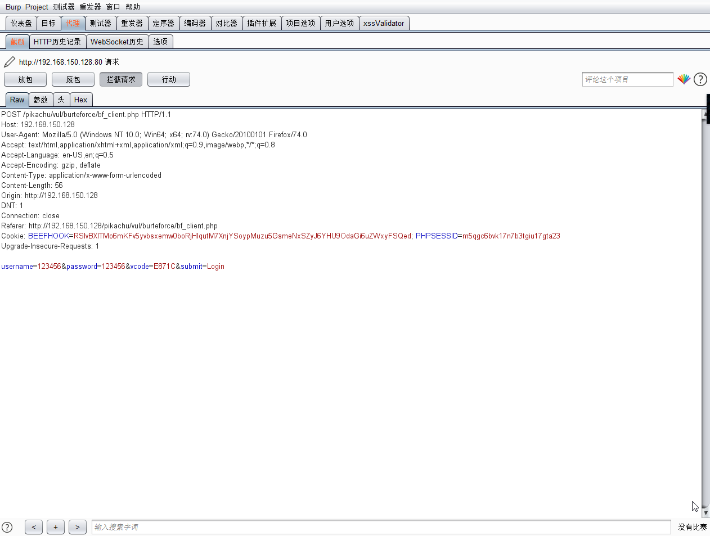Switch to the 编码器 tab
This screenshot has height=536, width=710.
pos(195,23)
